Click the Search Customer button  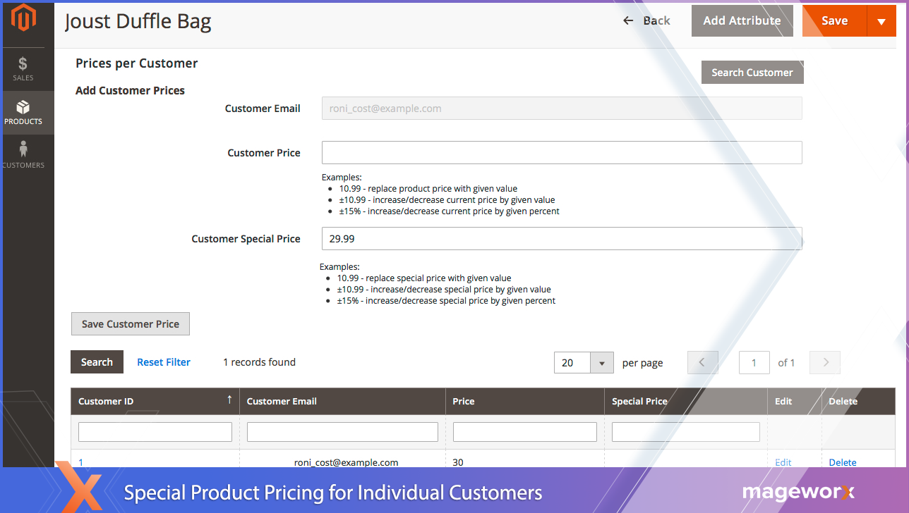[752, 72]
